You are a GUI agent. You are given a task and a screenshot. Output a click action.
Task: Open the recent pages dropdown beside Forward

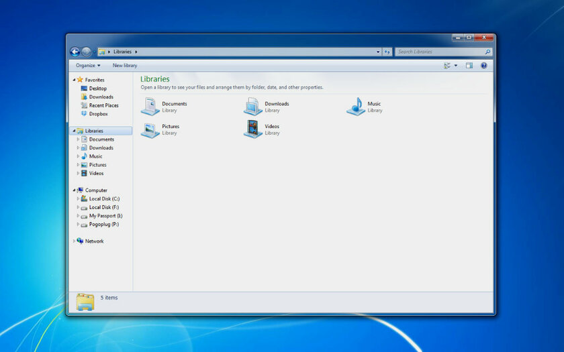pos(95,52)
